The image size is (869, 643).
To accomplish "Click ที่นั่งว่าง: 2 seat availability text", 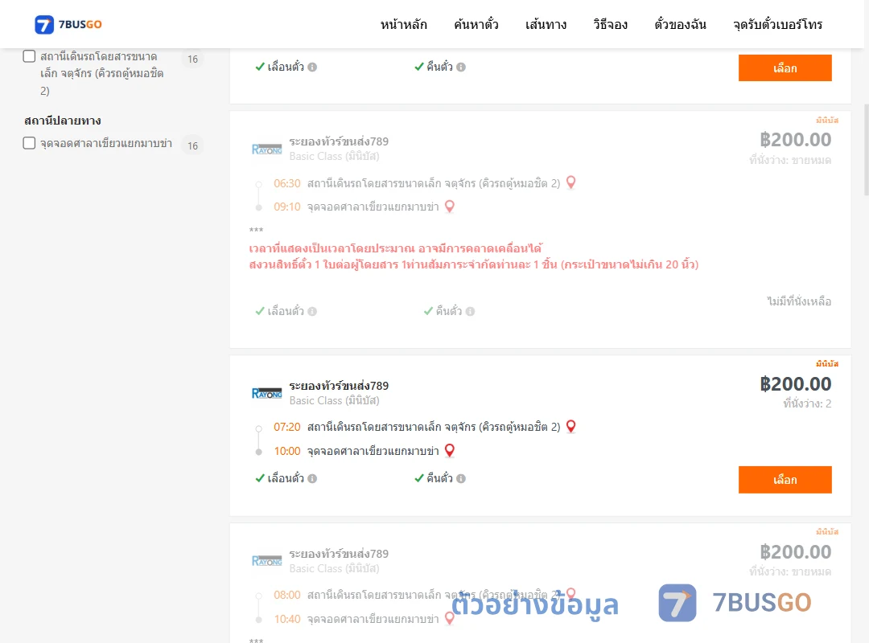I will pos(807,403).
